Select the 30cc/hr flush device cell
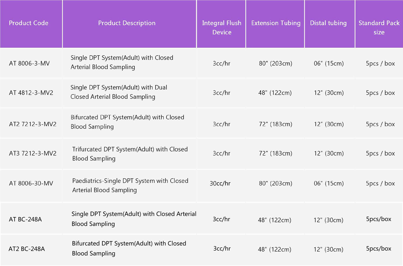The width and height of the screenshot is (403, 266). [220, 184]
